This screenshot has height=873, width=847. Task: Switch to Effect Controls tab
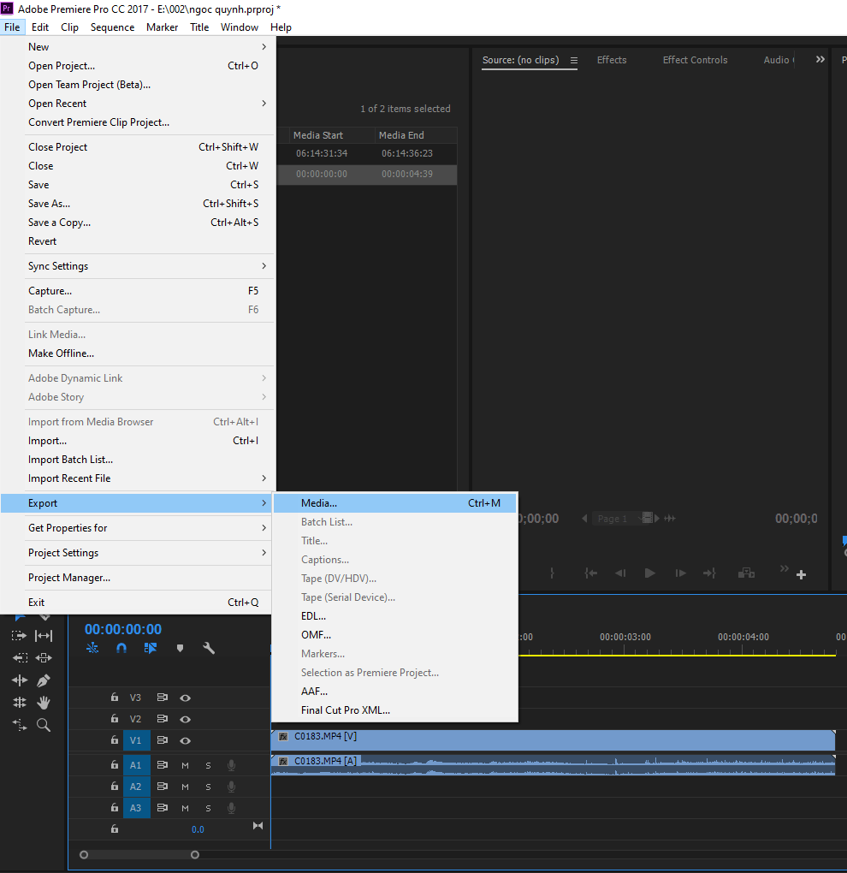tap(695, 60)
